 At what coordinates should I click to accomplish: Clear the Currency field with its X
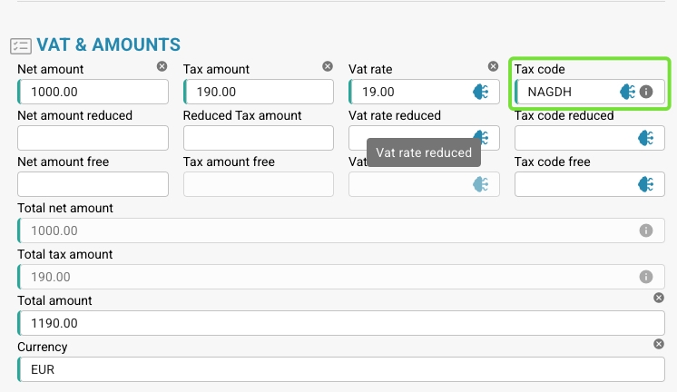(659, 344)
